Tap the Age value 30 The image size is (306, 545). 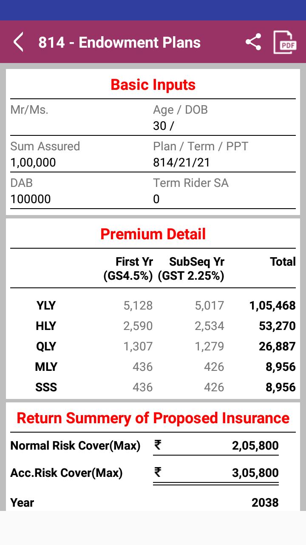160,126
